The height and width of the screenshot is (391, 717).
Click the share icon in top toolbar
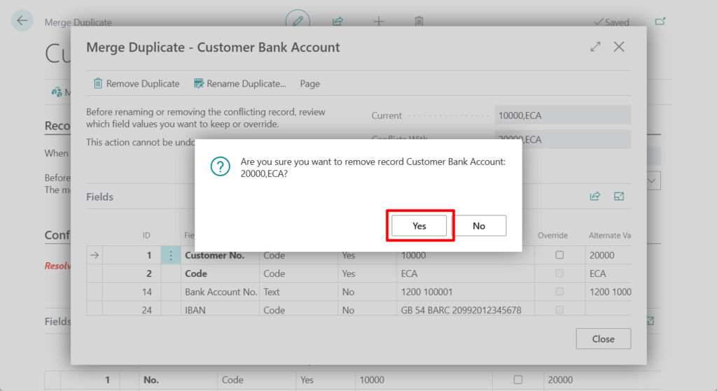coord(337,21)
